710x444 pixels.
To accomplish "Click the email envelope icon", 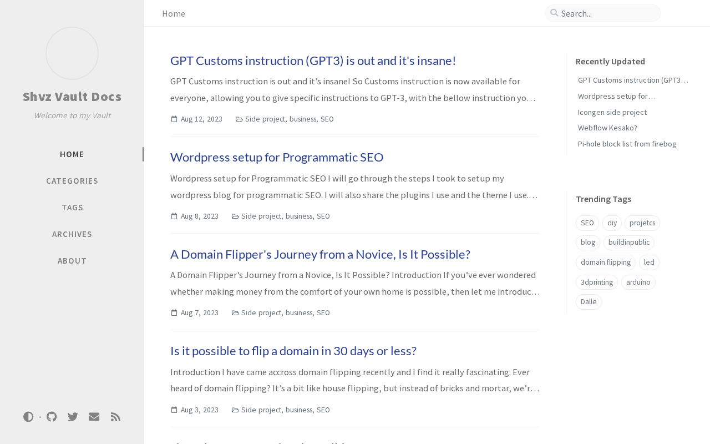I will point(94,417).
